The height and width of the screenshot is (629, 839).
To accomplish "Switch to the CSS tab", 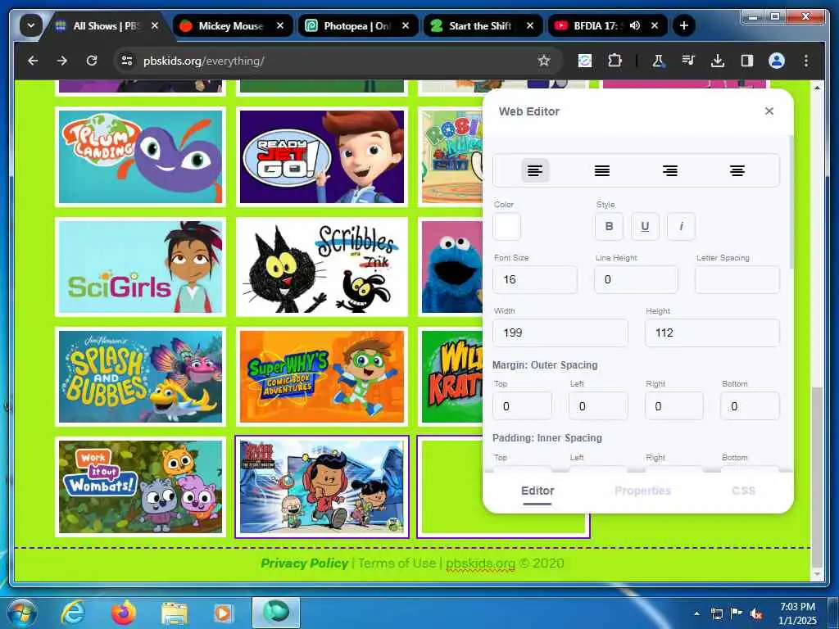I will (x=743, y=491).
